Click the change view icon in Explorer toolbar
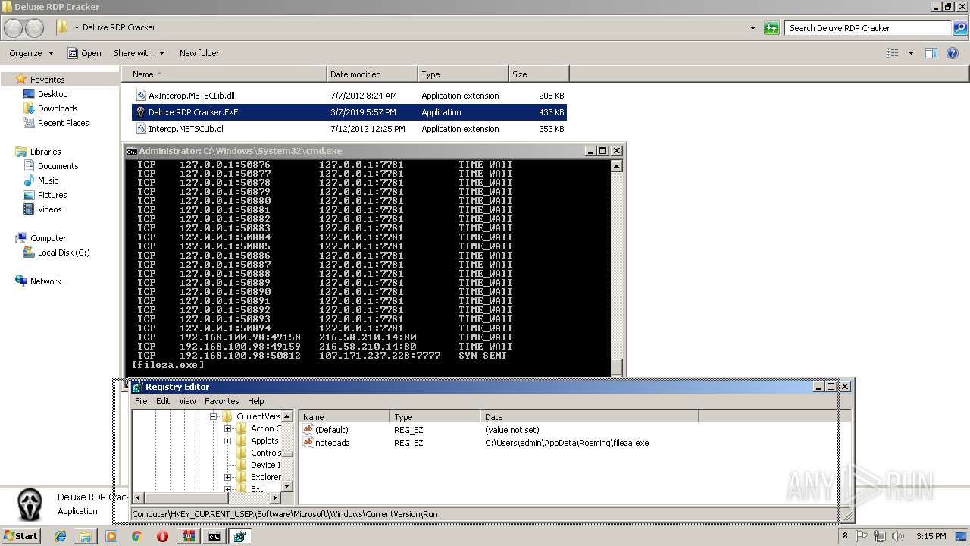 (893, 53)
